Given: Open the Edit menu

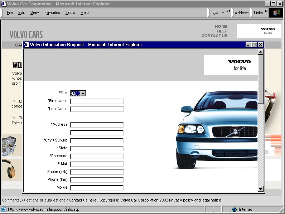Looking at the screenshot, I should click(x=21, y=13).
